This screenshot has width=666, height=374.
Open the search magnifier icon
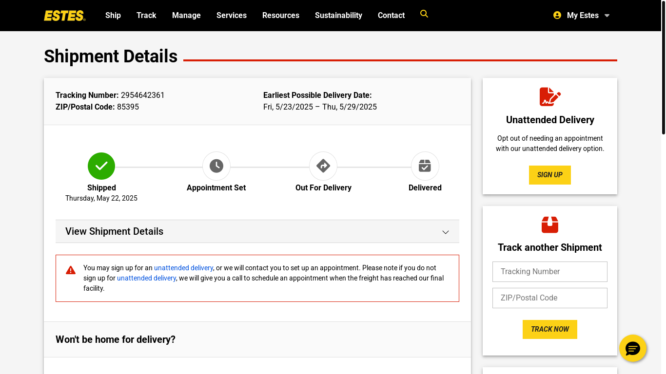(424, 14)
